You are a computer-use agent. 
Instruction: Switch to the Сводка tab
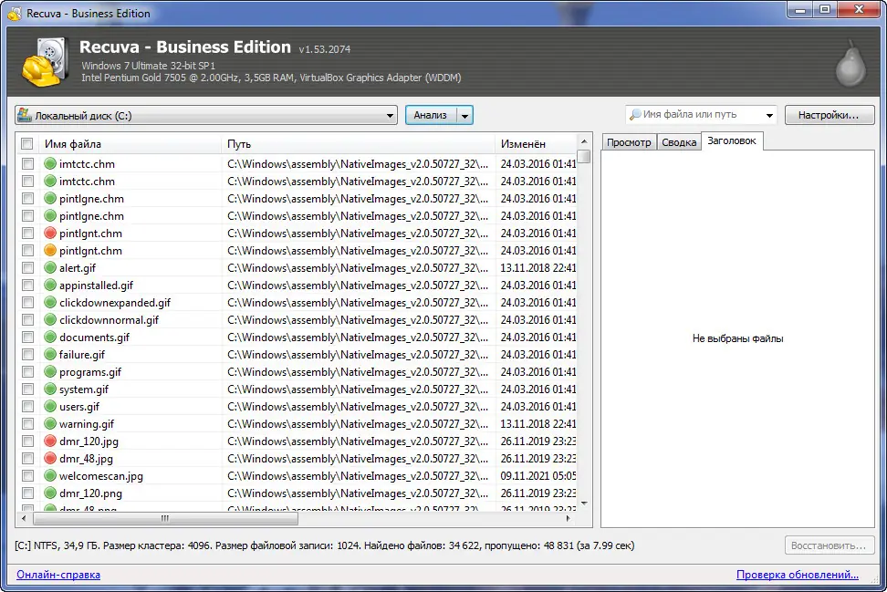pyautogui.click(x=679, y=142)
